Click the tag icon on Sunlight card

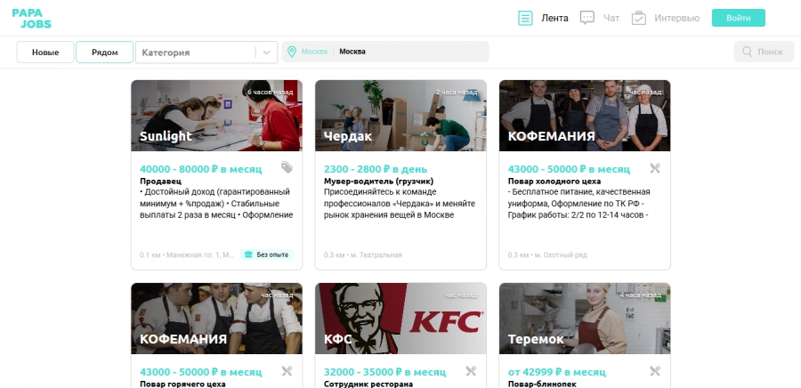(287, 167)
